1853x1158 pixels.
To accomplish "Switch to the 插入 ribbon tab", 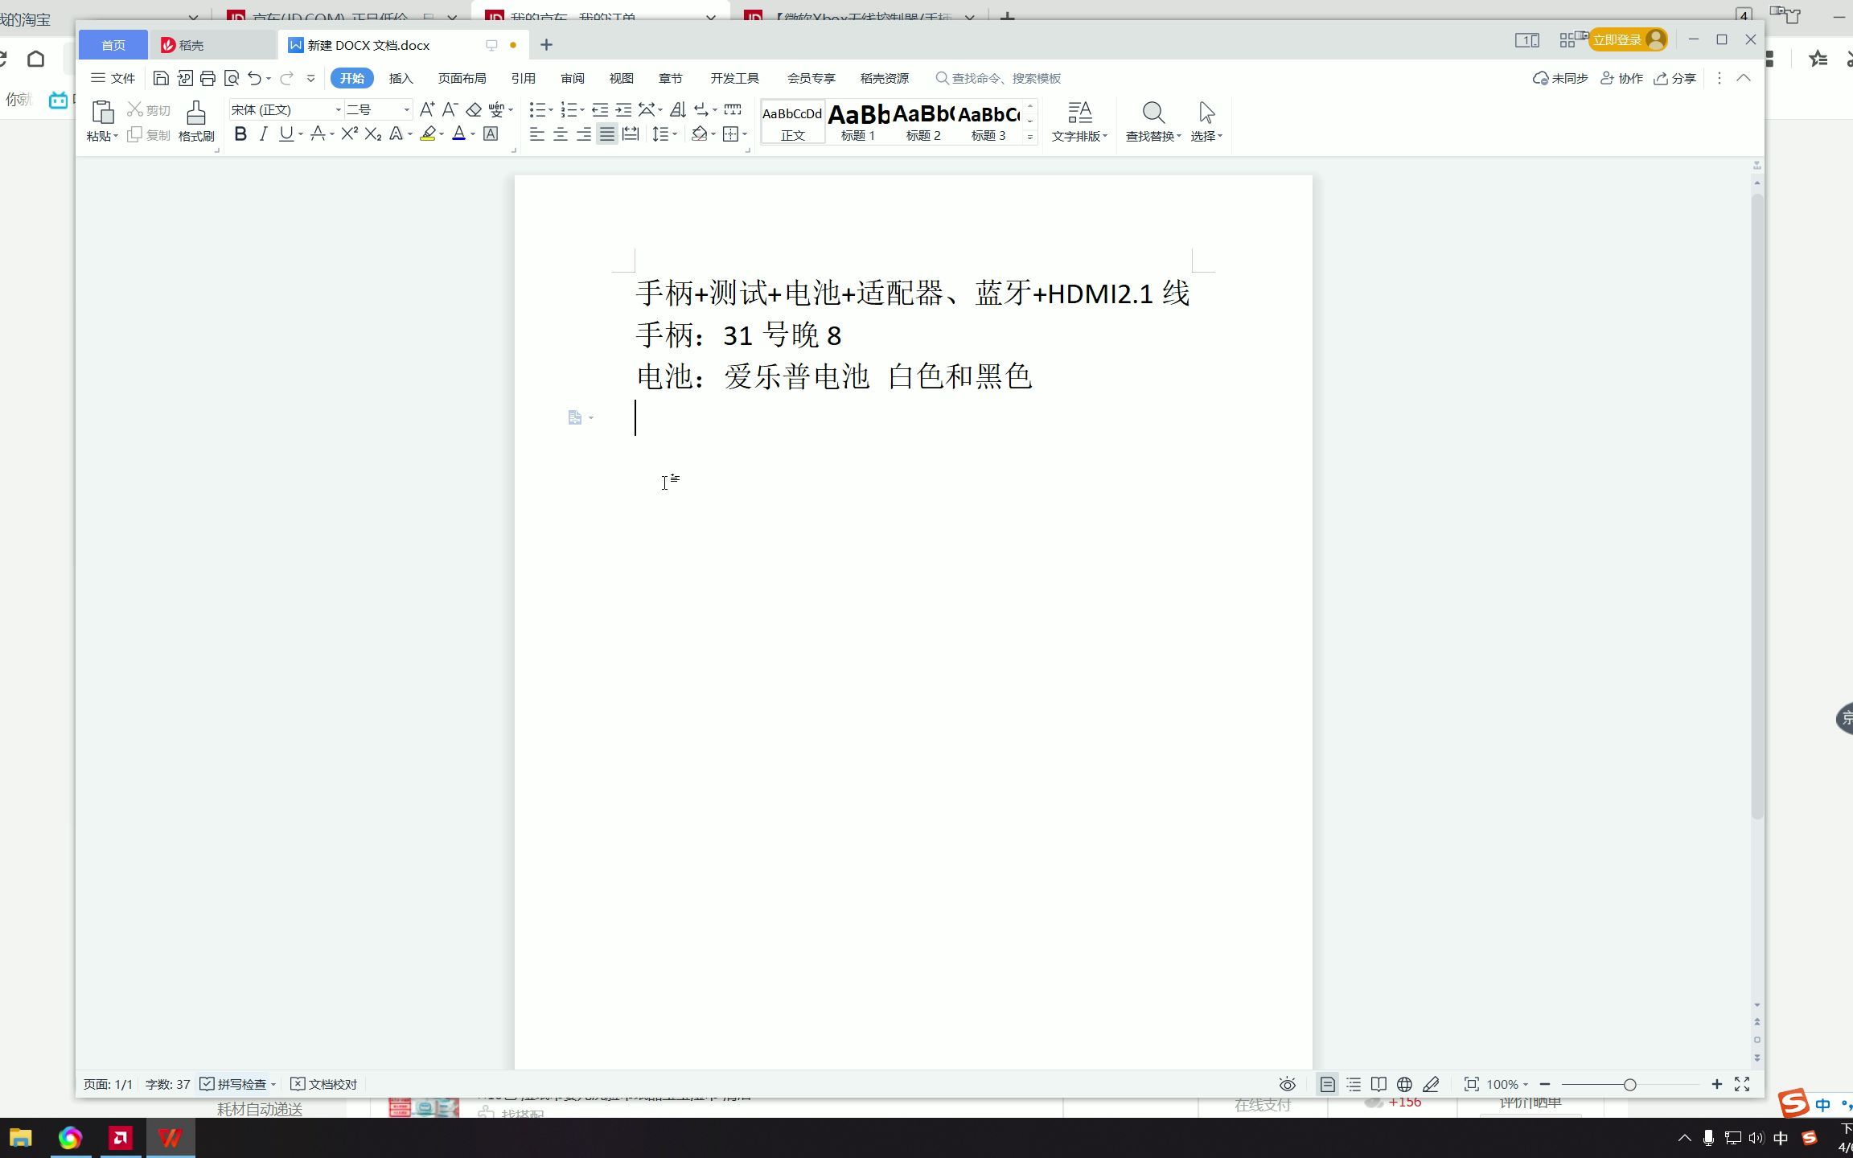I will tap(401, 77).
